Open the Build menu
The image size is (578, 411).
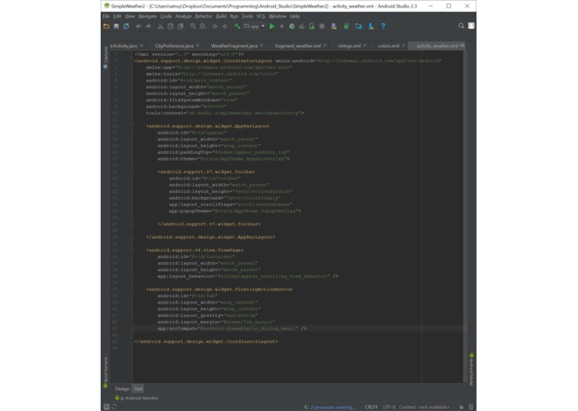coord(221,16)
